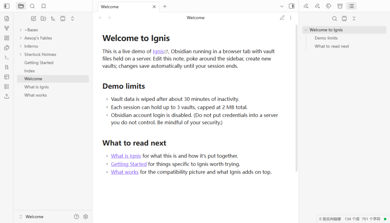Viewport: 390px width, 223px height.
Task: Navigate back arrow in note header
Action: click(x=101, y=18)
